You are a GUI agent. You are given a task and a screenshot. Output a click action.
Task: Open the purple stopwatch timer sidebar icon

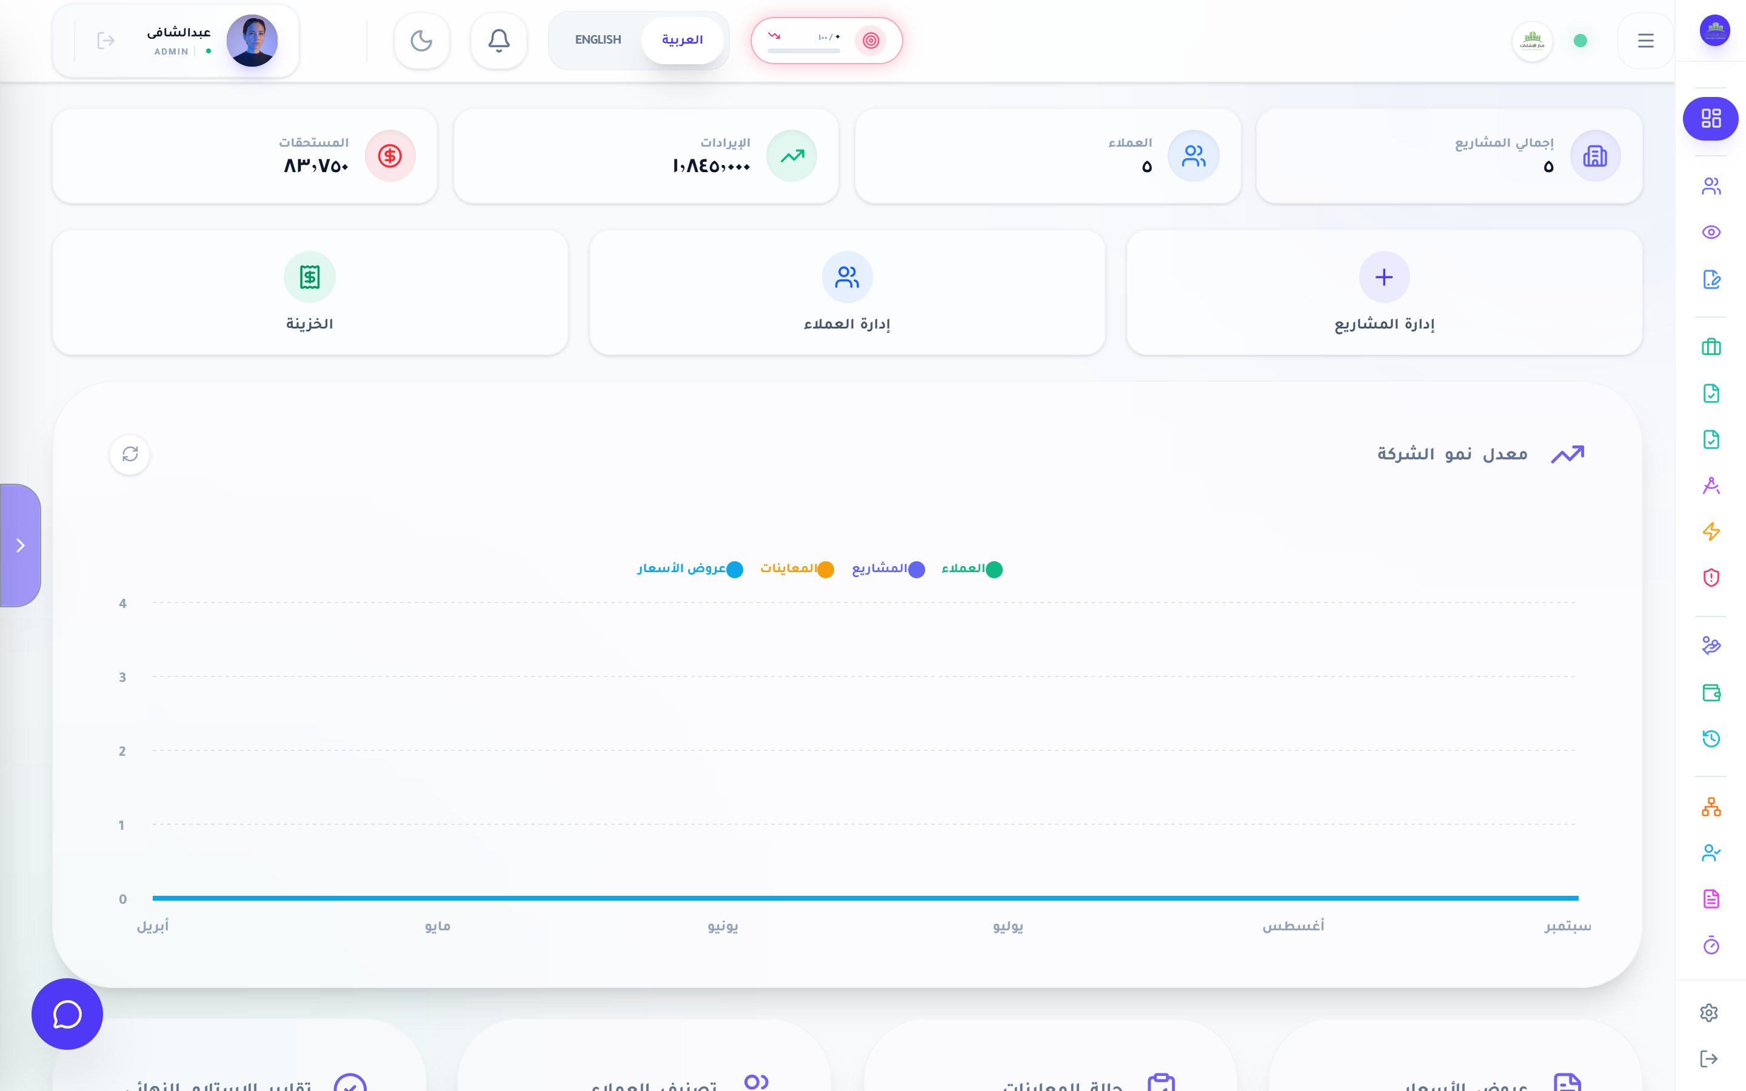pos(1711,946)
